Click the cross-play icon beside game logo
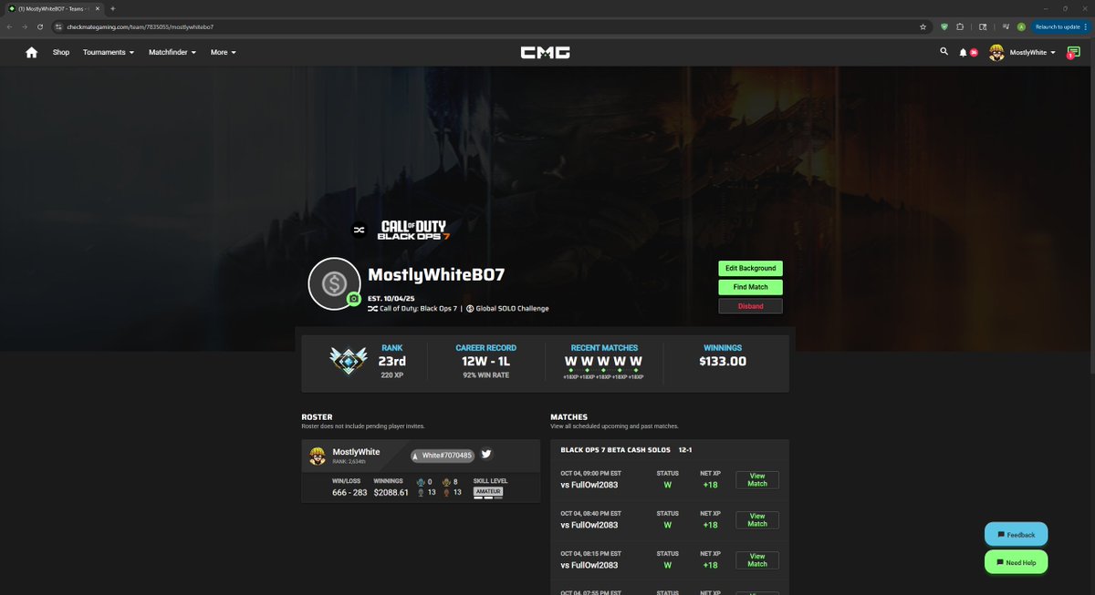This screenshot has width=1095, height=595. click(x=359, y=230)
